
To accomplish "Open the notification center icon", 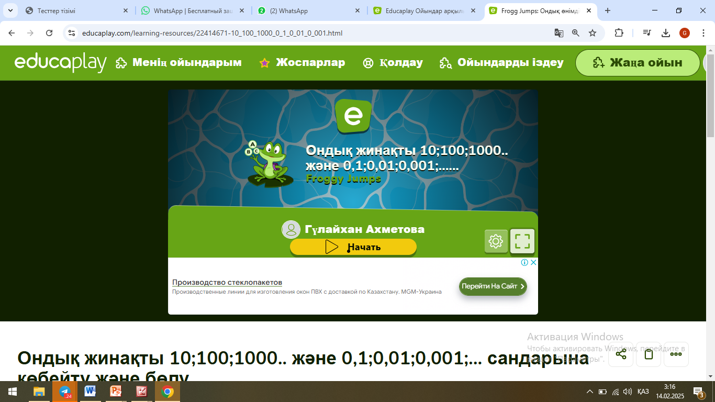I will tap(698, 392).
